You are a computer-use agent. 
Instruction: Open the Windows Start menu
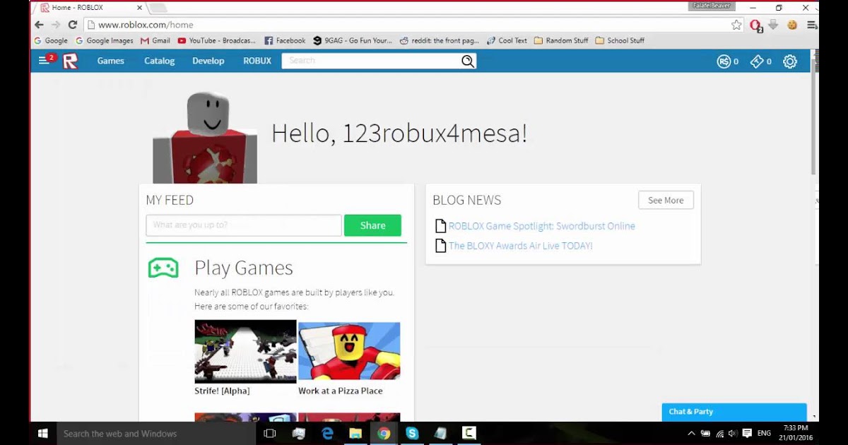coord(42,433)
